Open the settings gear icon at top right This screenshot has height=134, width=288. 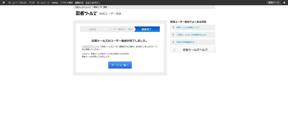(284, 3)
